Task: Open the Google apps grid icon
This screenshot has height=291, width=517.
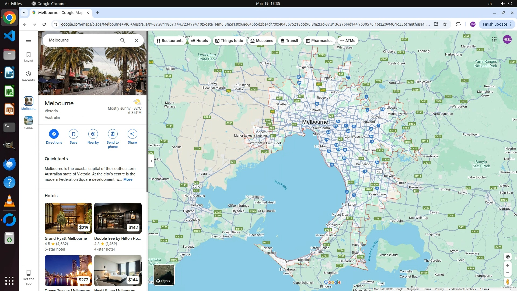Action: [494, 39]
